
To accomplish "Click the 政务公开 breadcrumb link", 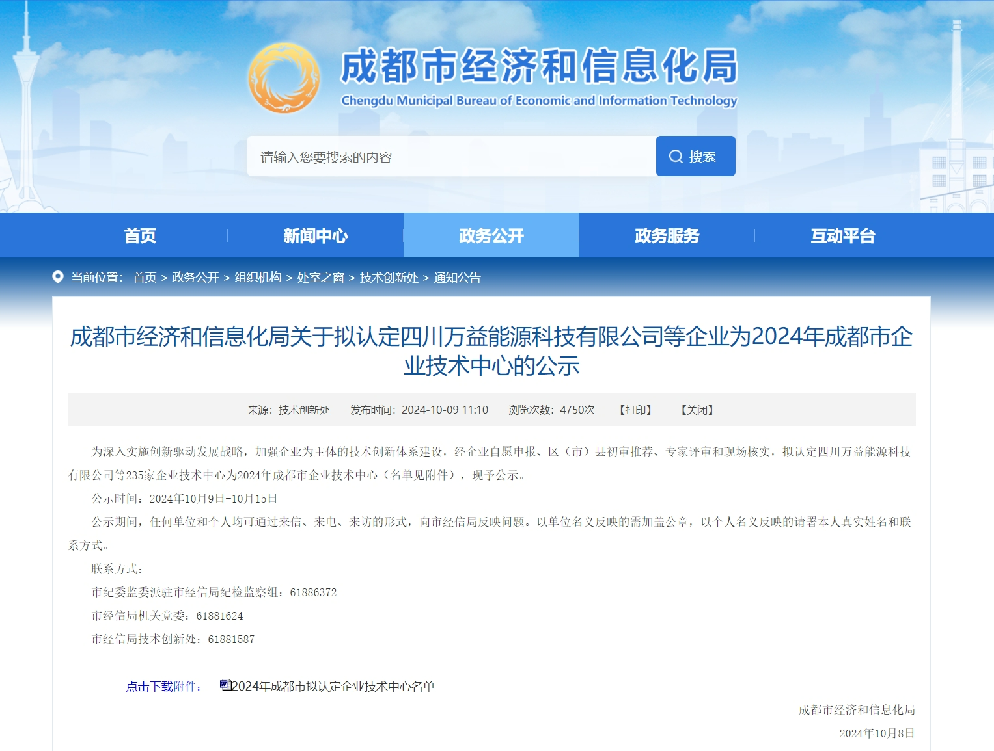I will [195, 278].
